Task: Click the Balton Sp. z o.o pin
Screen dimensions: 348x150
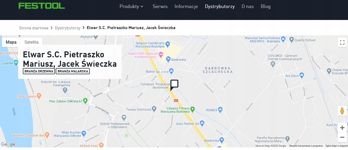Action: click(171, 71)
